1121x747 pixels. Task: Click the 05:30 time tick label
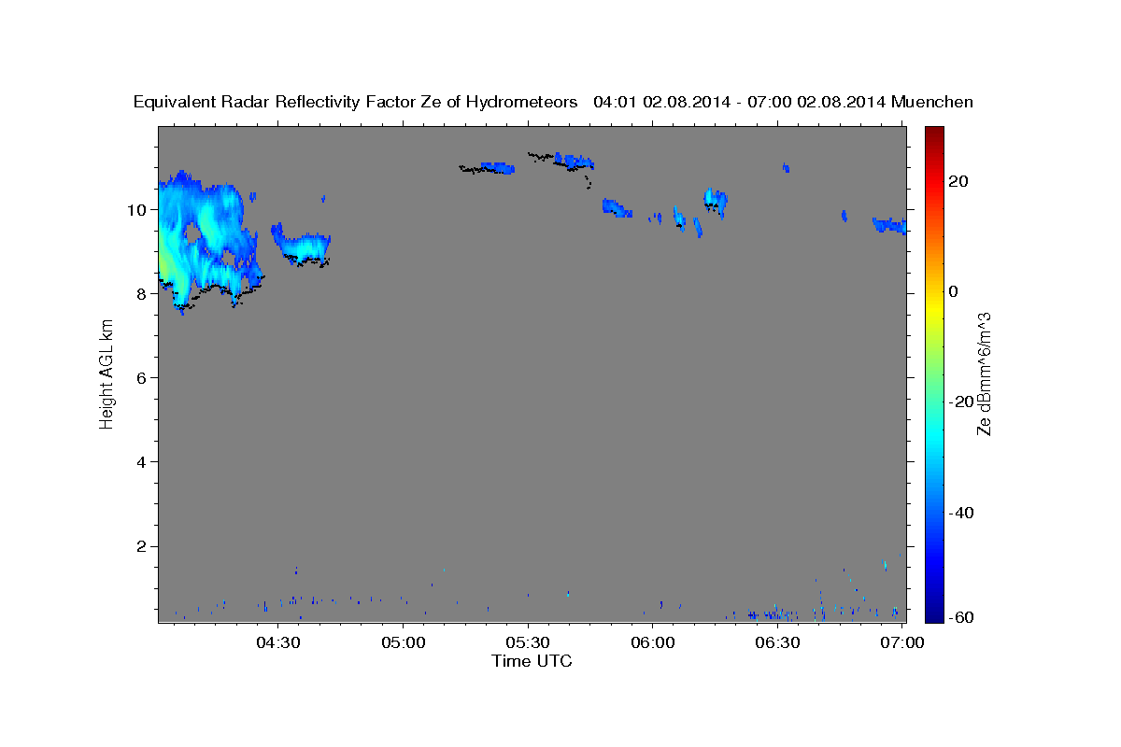[528, 642]
